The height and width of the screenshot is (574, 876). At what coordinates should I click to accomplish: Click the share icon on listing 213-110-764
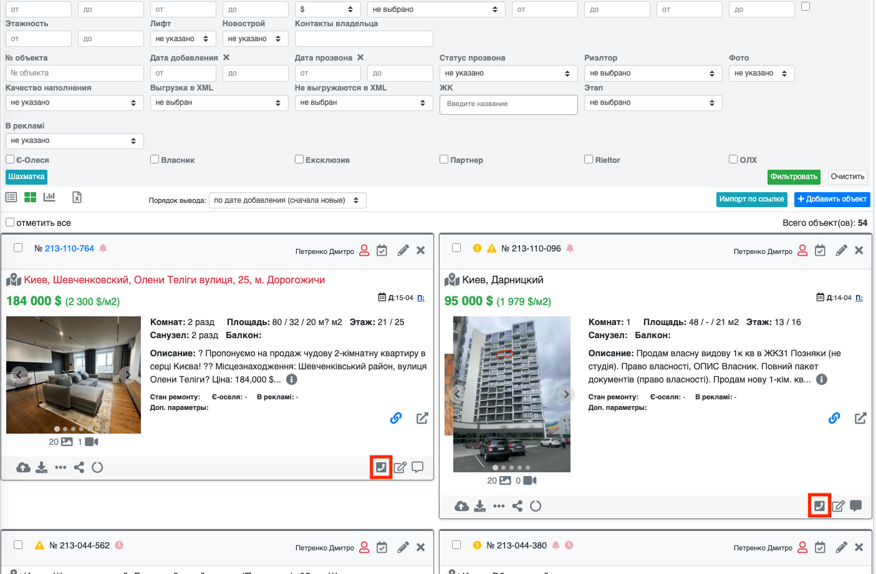(79, 467)
